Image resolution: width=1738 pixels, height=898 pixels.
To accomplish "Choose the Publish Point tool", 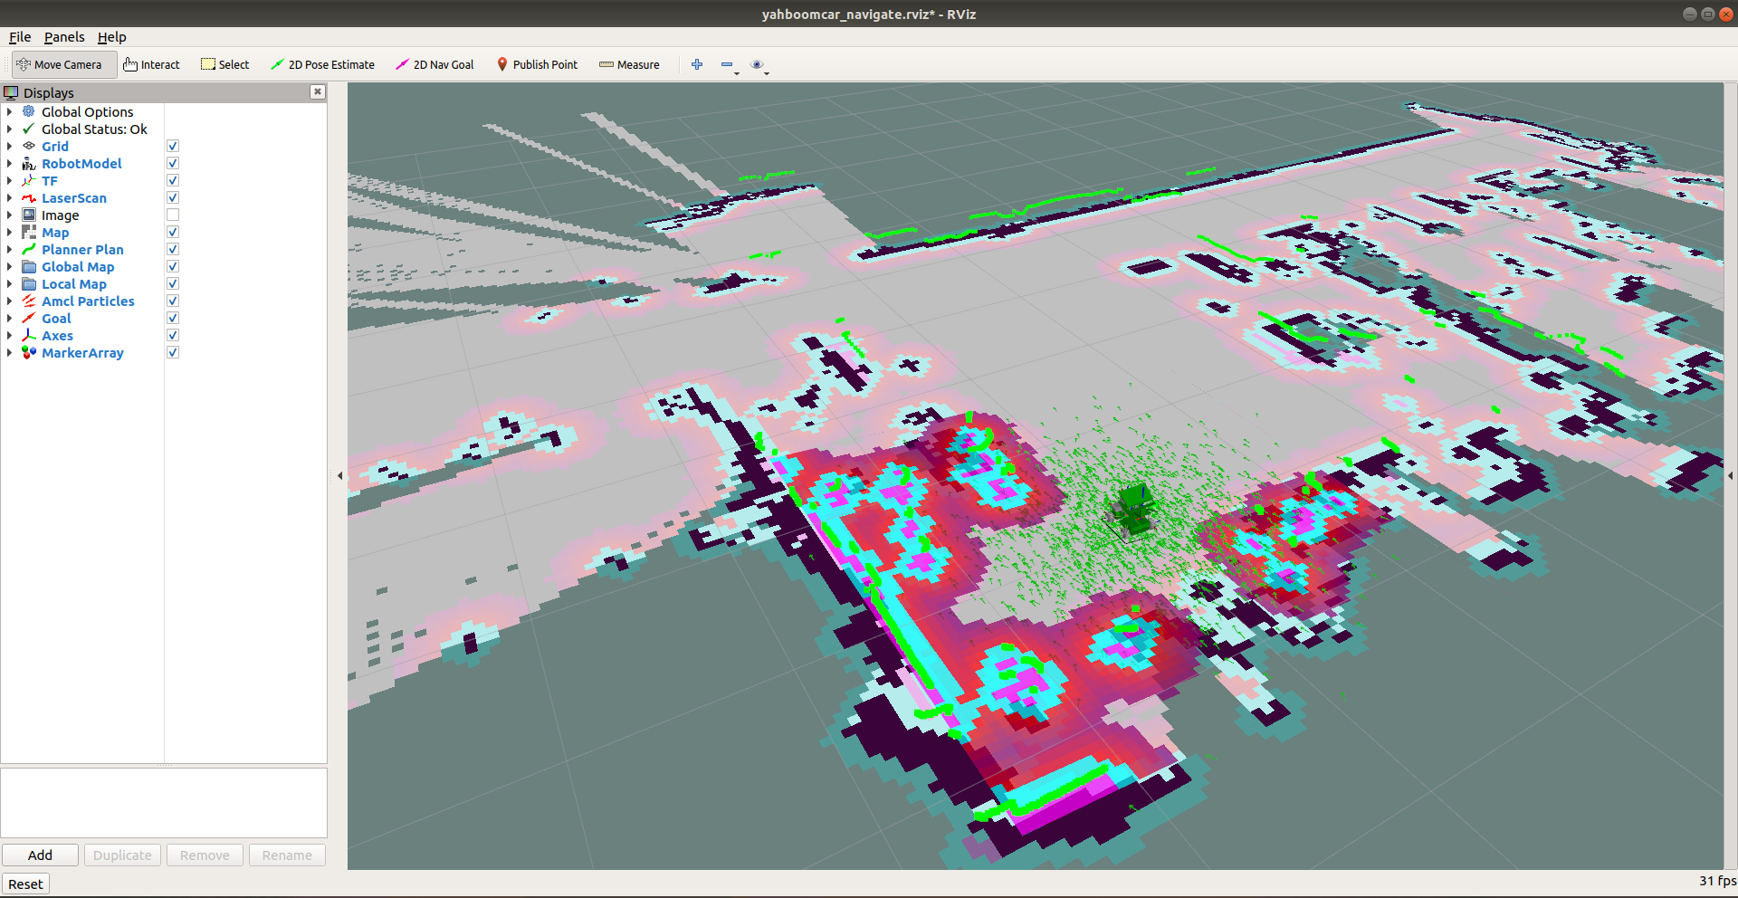I will (537, 65).
